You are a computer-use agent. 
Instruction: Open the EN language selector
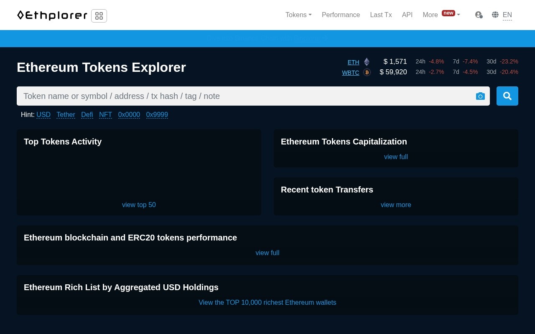tap(507, 15)
